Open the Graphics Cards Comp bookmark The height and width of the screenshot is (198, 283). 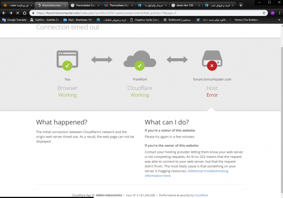[x=144, y=20]
